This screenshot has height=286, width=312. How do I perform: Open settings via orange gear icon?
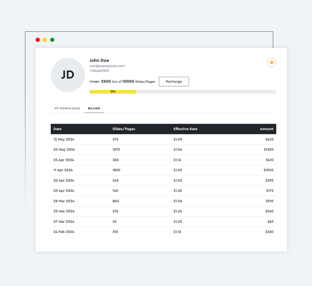pyautogui.click(x=271, y=62)
